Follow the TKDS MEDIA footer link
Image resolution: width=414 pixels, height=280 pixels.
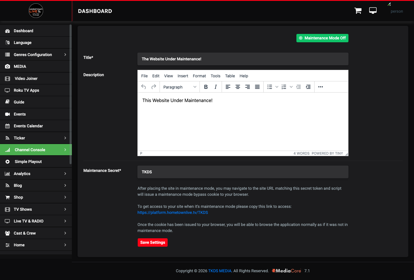click(220, 271)
